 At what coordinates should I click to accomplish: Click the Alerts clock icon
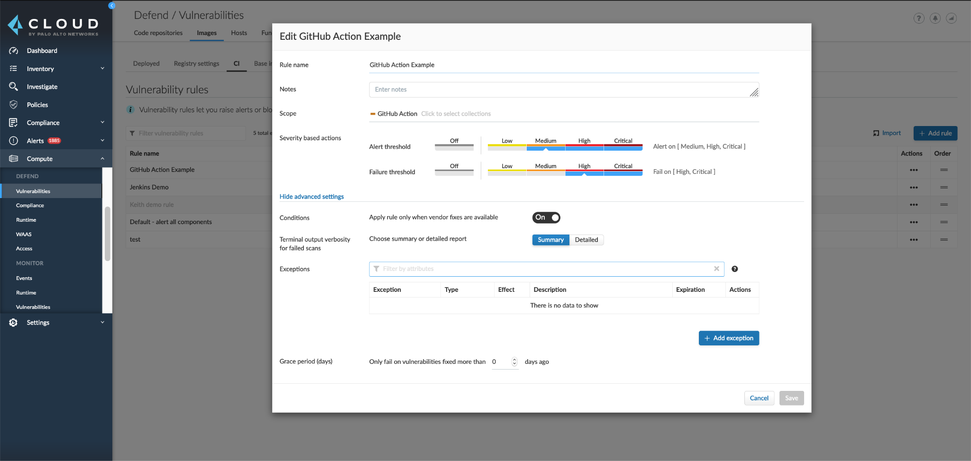click(x=13, y=141)
